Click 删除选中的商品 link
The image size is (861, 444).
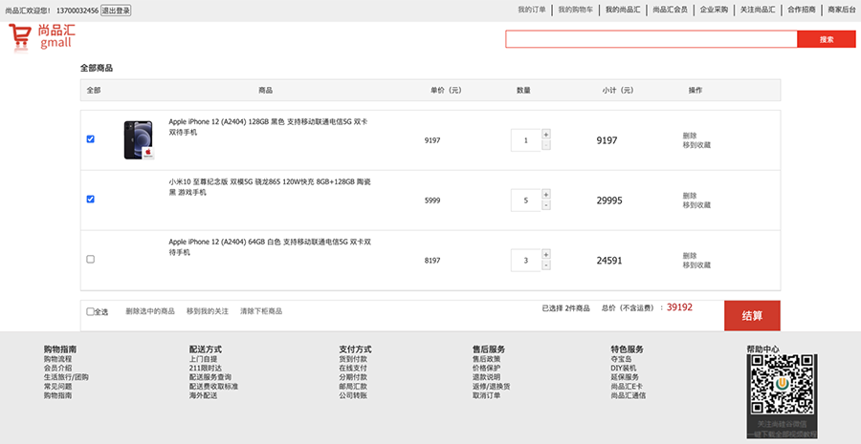point(150,311)
